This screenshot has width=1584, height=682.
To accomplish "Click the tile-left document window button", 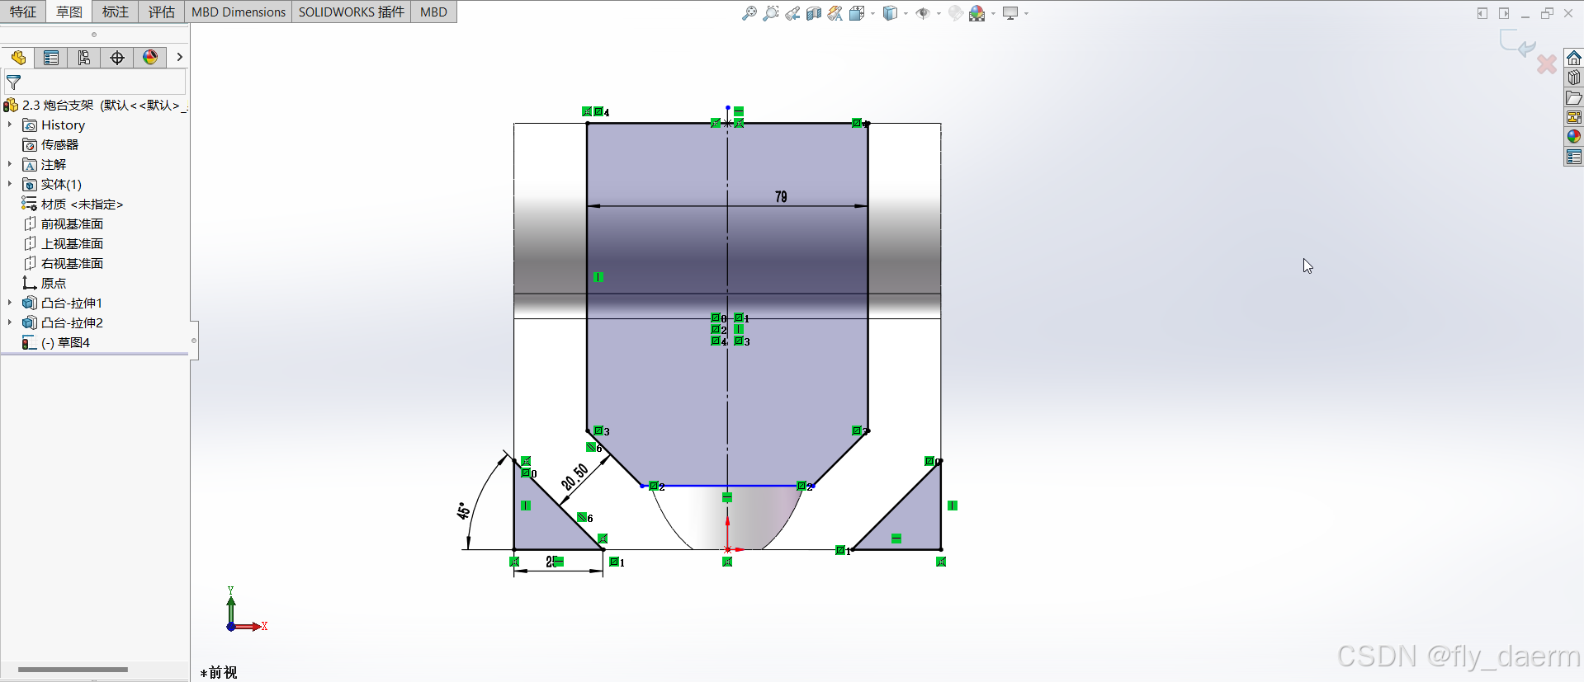I will (1482, 13).
